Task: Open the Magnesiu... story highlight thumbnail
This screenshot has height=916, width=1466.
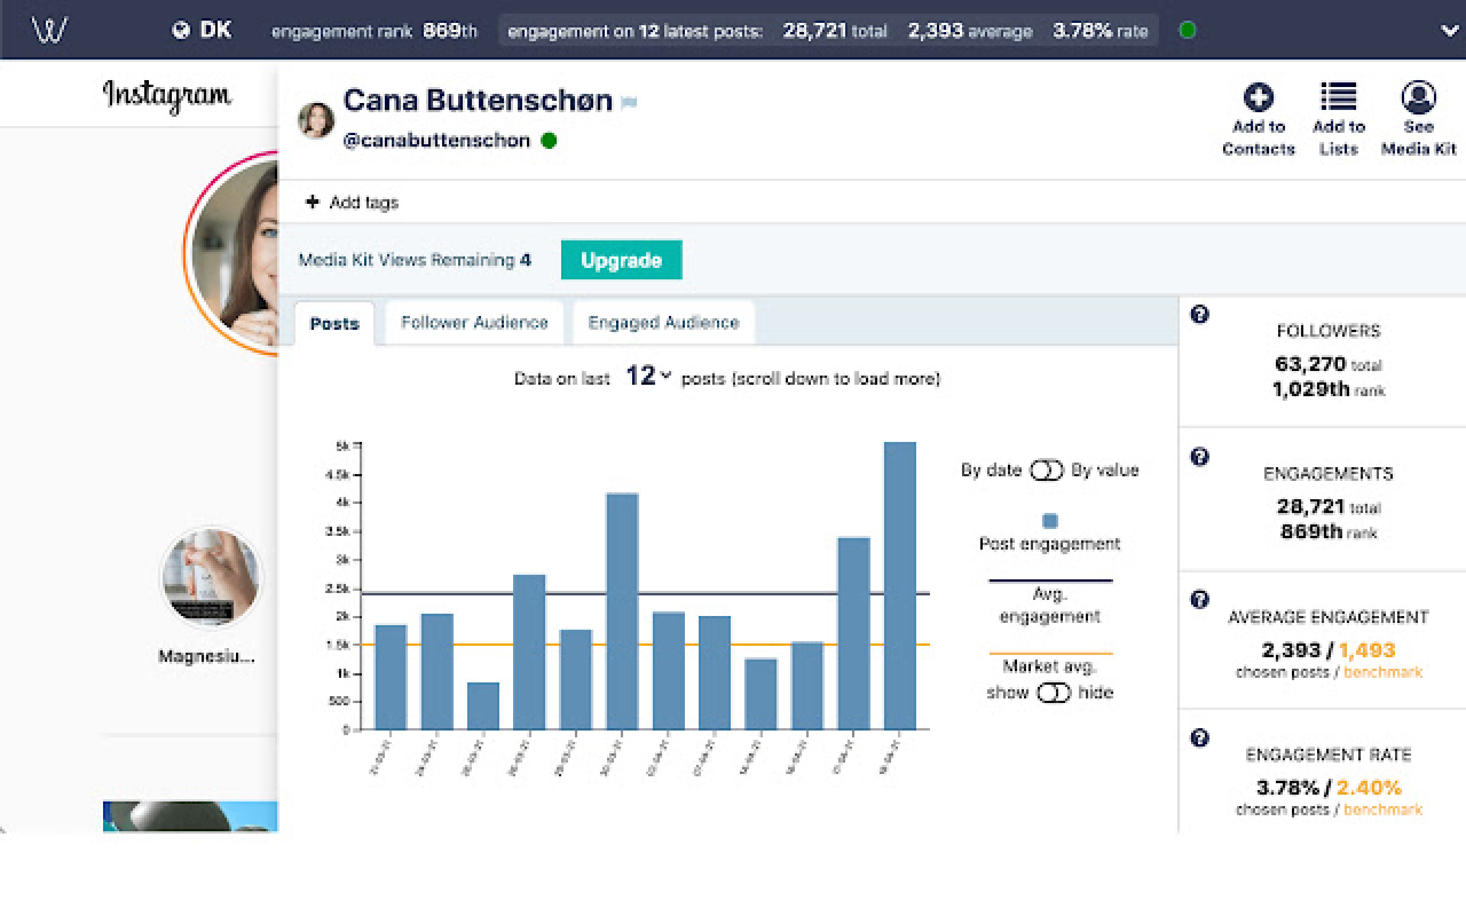Action: [210, 576]
